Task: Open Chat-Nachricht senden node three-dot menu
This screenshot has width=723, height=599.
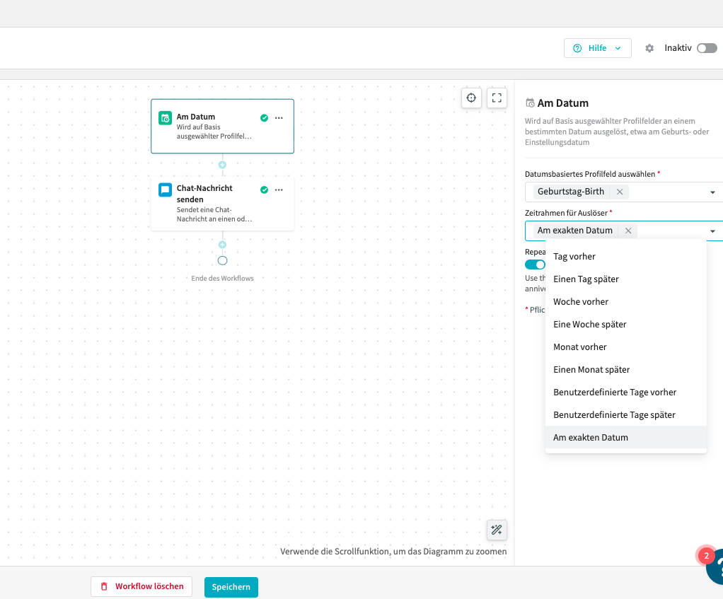Action: (x=279, y=190)
